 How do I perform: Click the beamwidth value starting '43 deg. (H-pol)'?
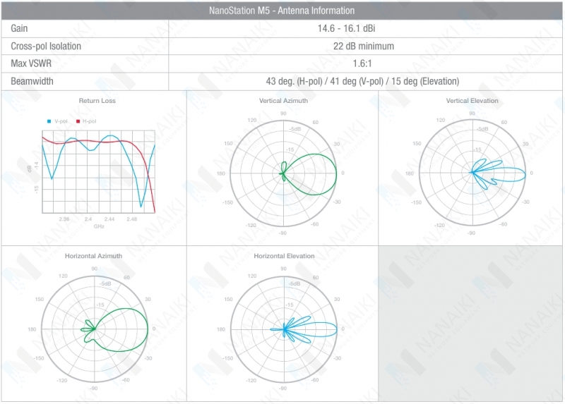pos(362,81)
